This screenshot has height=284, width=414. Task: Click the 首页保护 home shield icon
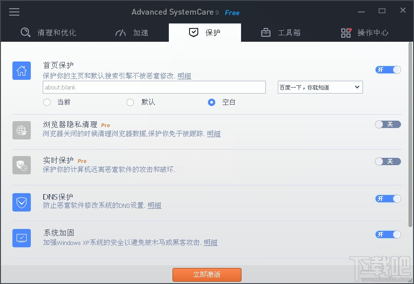(x=21, y=71)
